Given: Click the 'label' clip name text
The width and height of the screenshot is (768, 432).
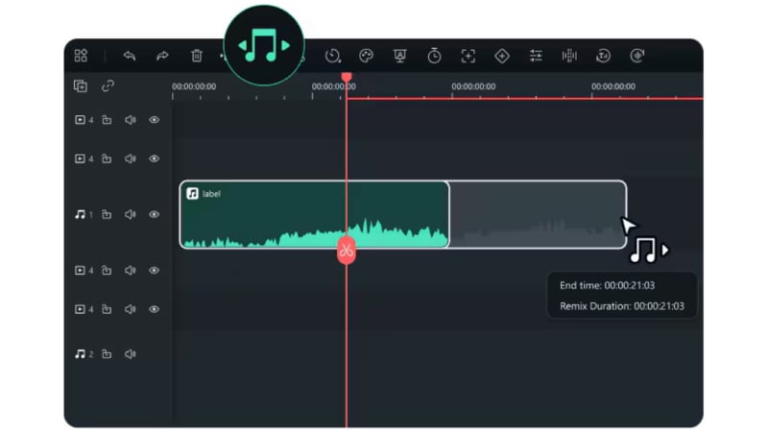Looking at the screenshot, I should pyautogui.click(x=211, y=194).
